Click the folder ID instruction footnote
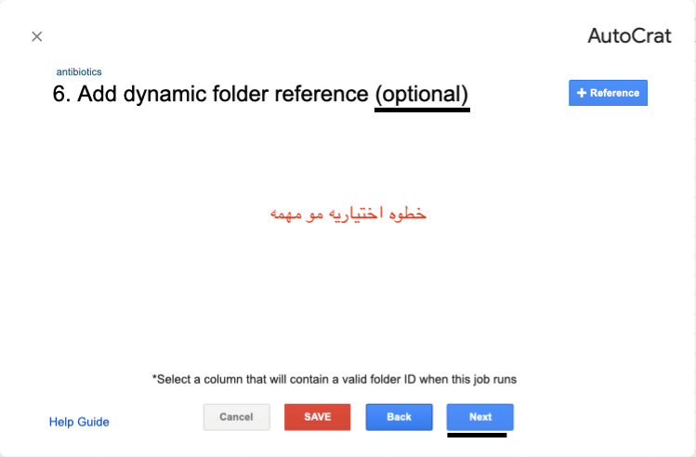The height and width of the screenshot is (457, 696). point(334,379)
